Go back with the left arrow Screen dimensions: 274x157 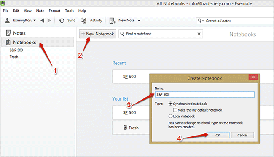pos(42,21)
